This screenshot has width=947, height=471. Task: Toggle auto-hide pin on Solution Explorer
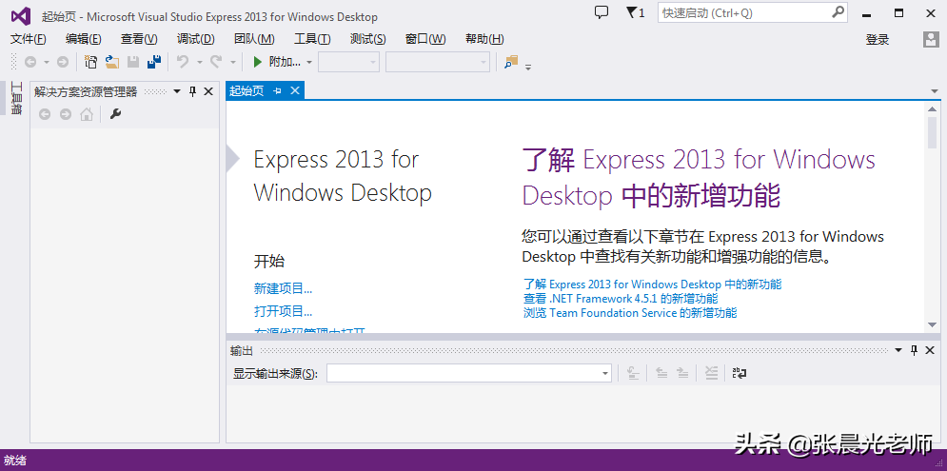click(x=192, y=91)
